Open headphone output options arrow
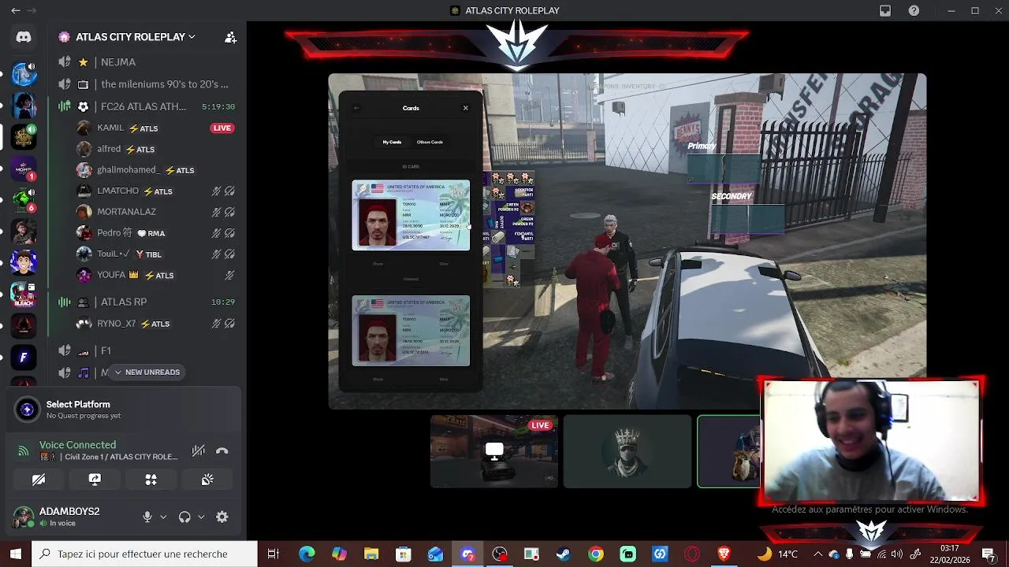1009x567 pixels. pyautogui.click(x=201, y=517)
